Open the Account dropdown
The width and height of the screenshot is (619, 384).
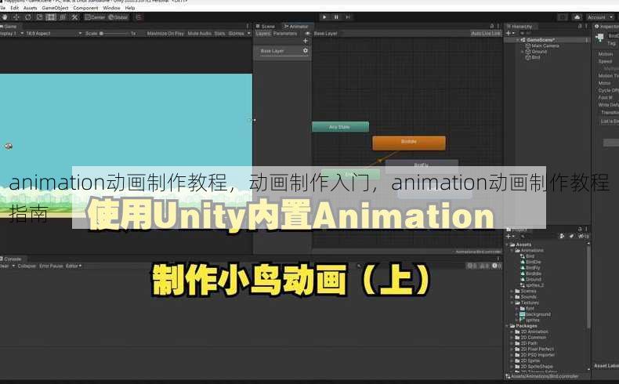600,17
